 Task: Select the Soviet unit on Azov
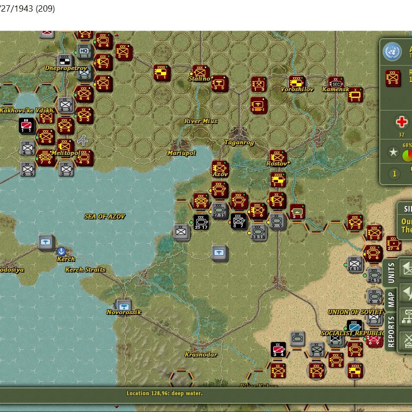point(220,168)
